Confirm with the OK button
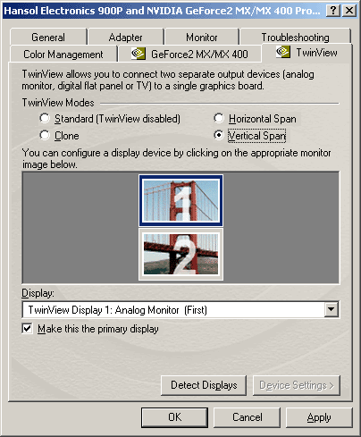The image size is (361, 437). coord(174,417)
